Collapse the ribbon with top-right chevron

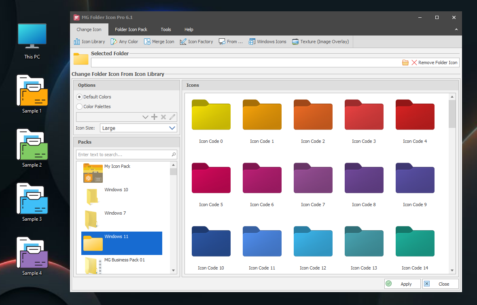coord(456,29)
